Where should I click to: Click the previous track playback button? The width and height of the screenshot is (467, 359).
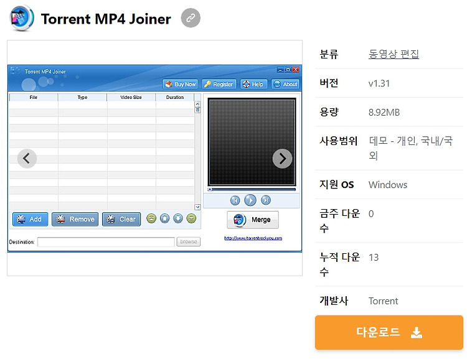click(235, 200)
